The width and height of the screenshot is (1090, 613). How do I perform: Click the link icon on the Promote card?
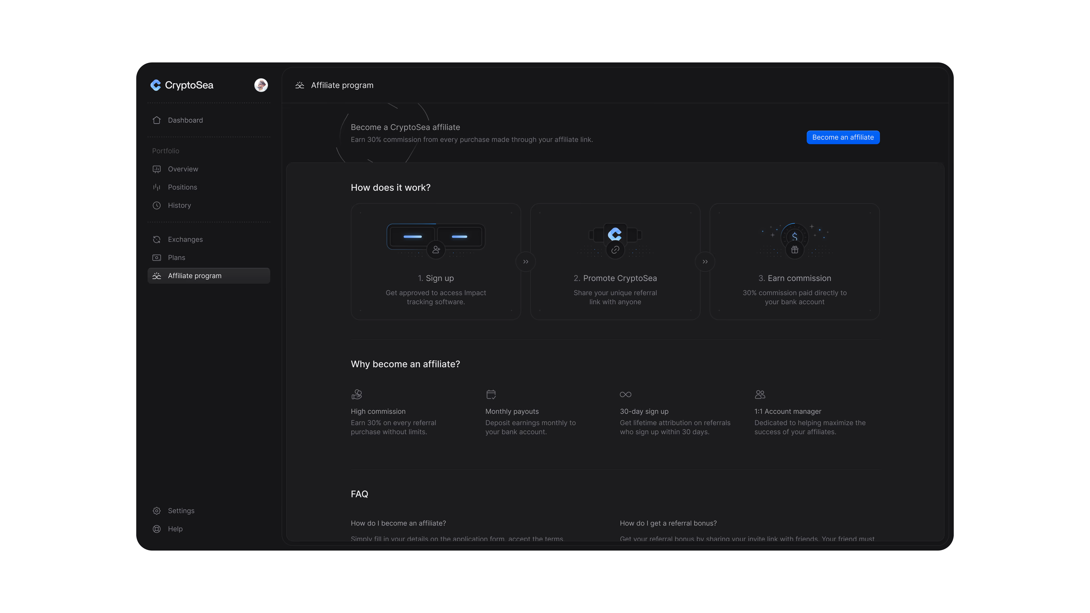tap(615, 250)
